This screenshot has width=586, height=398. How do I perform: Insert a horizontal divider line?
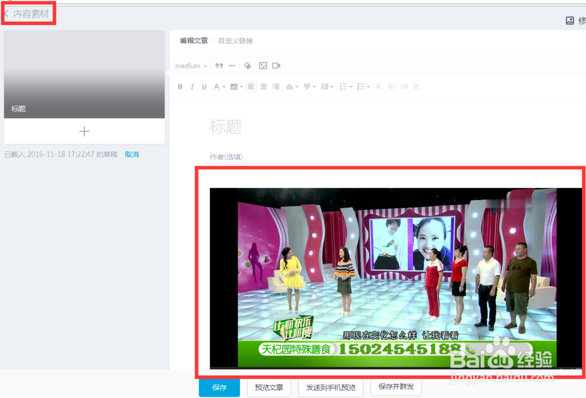232,66
